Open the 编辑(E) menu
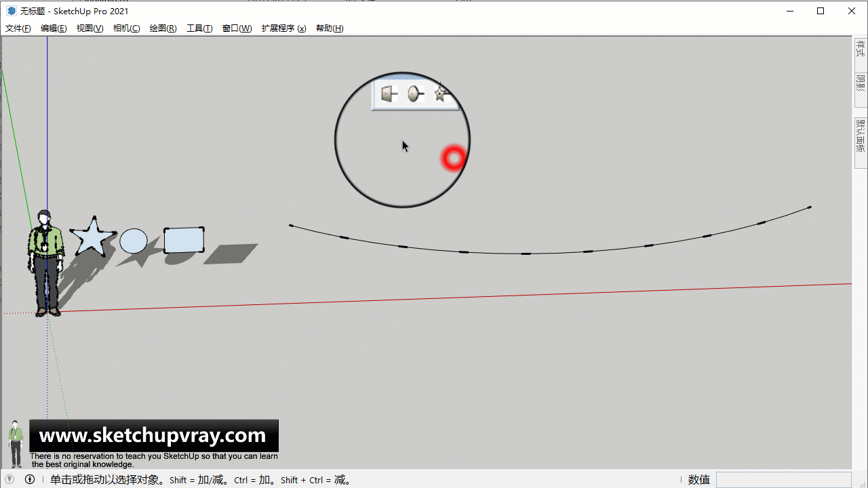 [54, 28]
